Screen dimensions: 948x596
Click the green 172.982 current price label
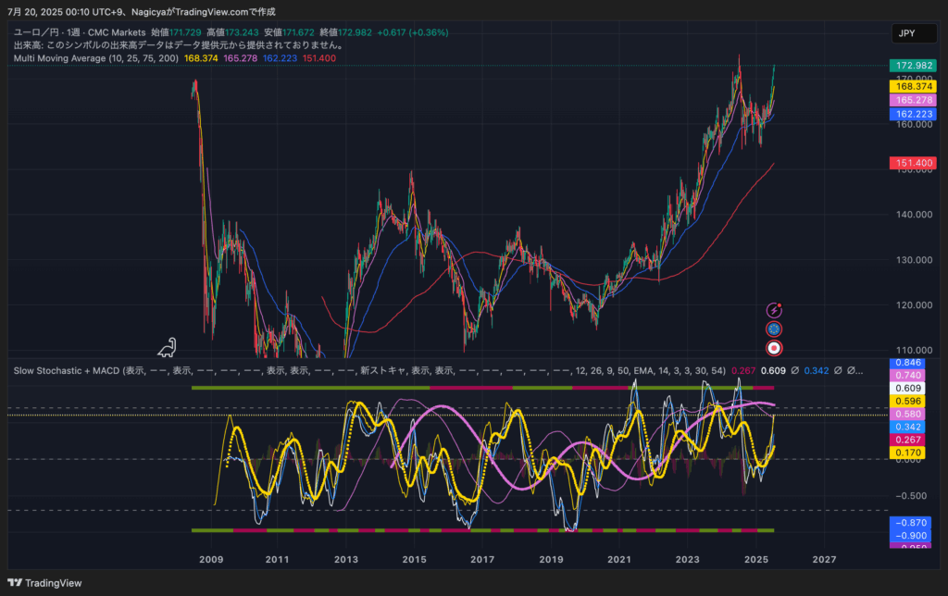(910, 66)
